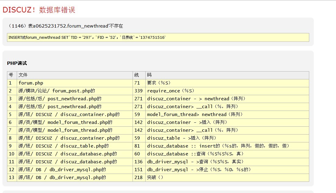336x193 pixels.
Task: Click line number "339"
Action: click(x=138, y=91)
